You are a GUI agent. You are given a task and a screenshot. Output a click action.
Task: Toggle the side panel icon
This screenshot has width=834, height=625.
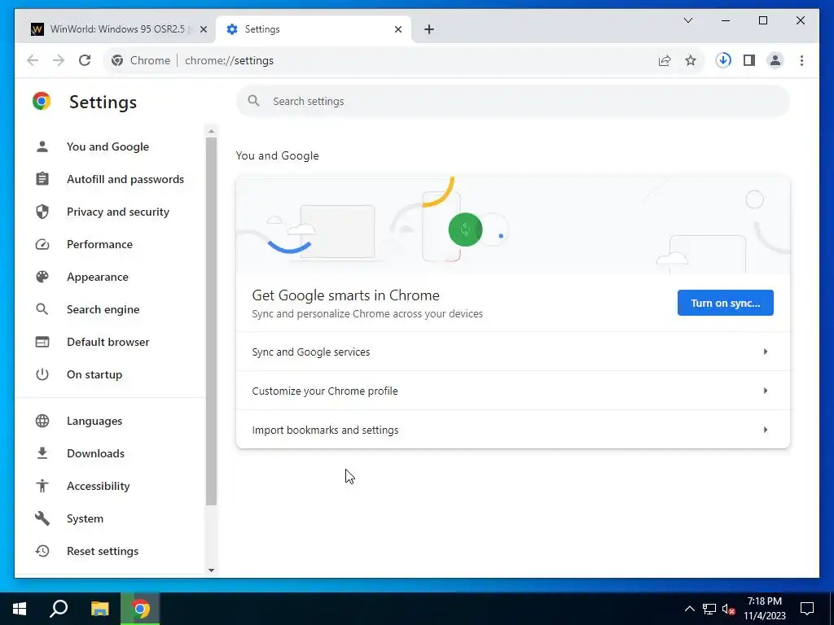[x=749, y=60]
